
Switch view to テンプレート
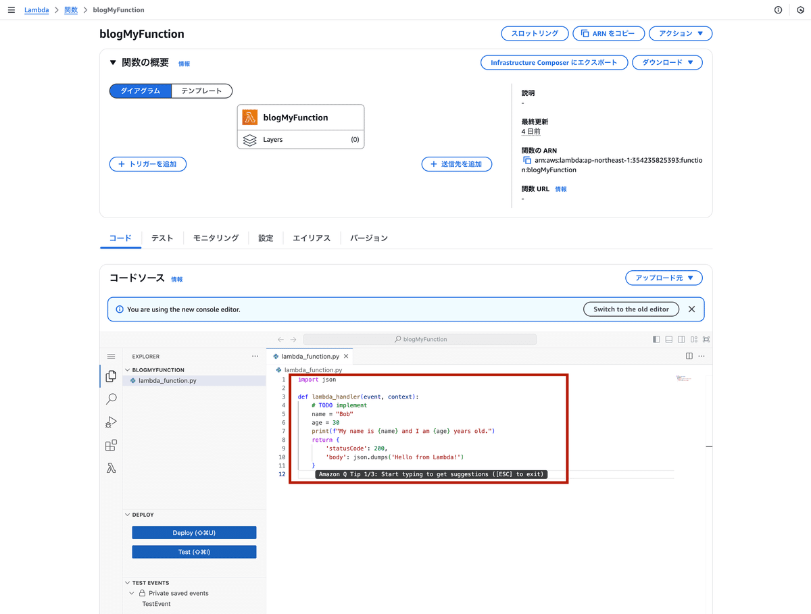(x=201, y=91)
